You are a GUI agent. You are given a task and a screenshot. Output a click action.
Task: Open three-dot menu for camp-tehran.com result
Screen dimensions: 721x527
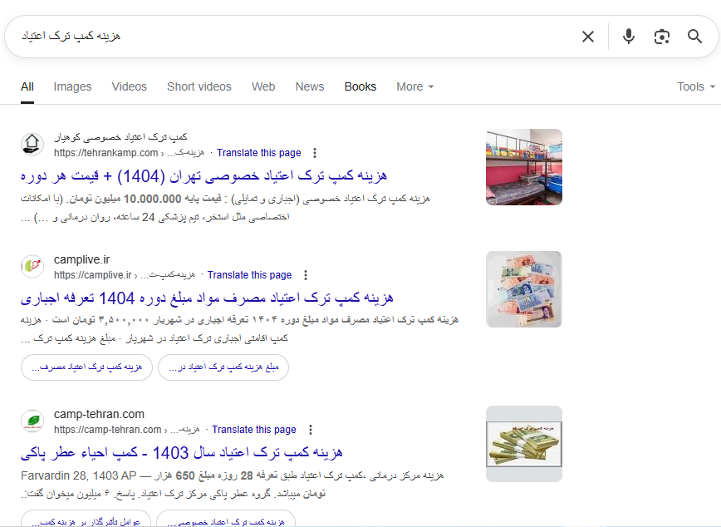pyautogui.click(x=311, y=430)
